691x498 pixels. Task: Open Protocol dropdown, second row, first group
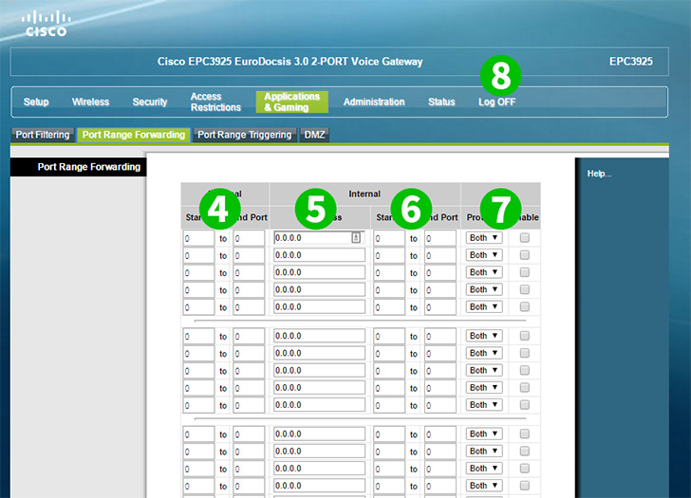[484, 255]
